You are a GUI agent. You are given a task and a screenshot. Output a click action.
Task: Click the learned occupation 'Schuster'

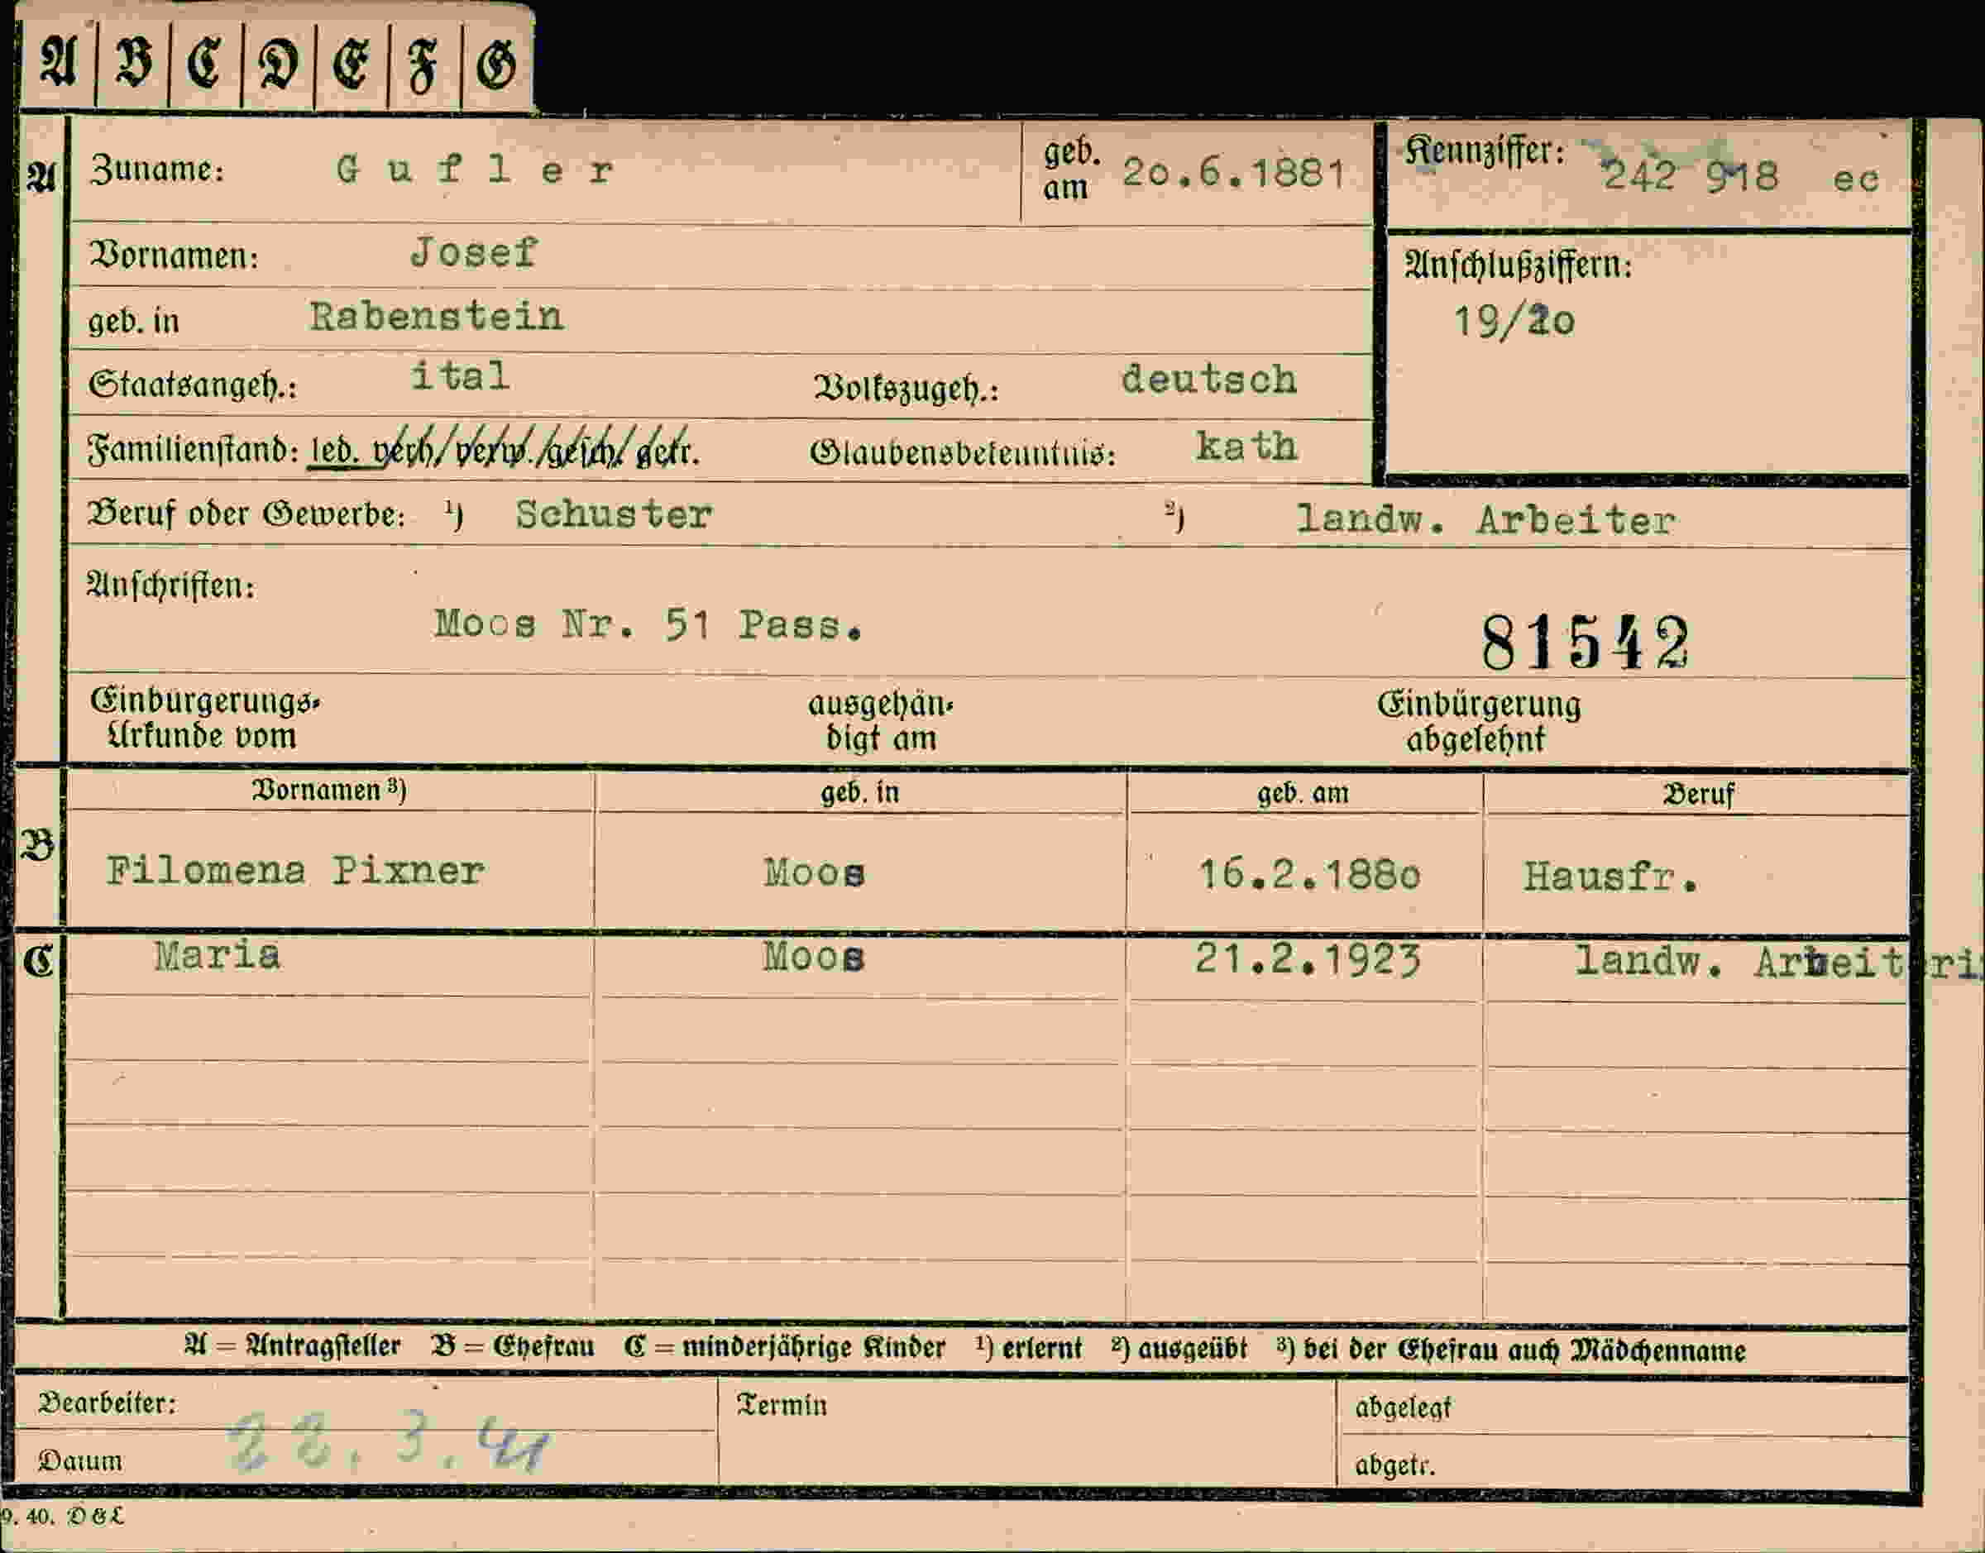coord(614,514)
